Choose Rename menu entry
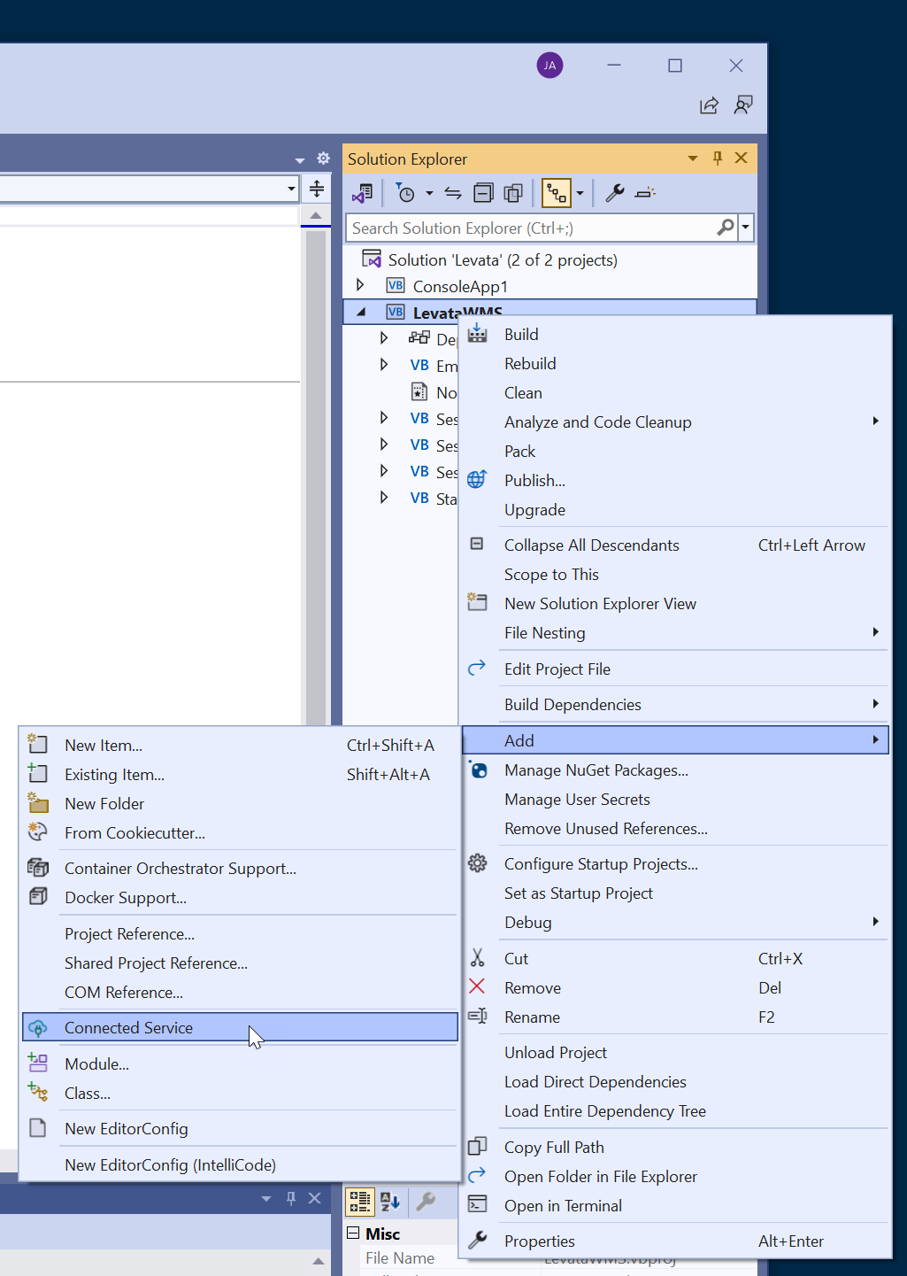 tap(675, 1017)
